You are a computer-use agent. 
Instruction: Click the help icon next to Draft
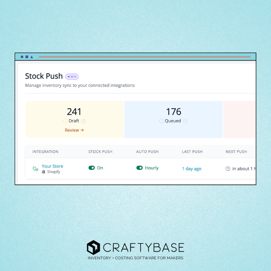point(84,121)
